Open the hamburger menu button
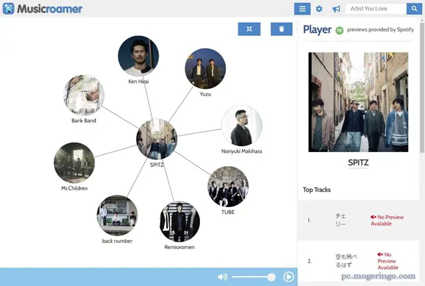 tap(302, 9)
